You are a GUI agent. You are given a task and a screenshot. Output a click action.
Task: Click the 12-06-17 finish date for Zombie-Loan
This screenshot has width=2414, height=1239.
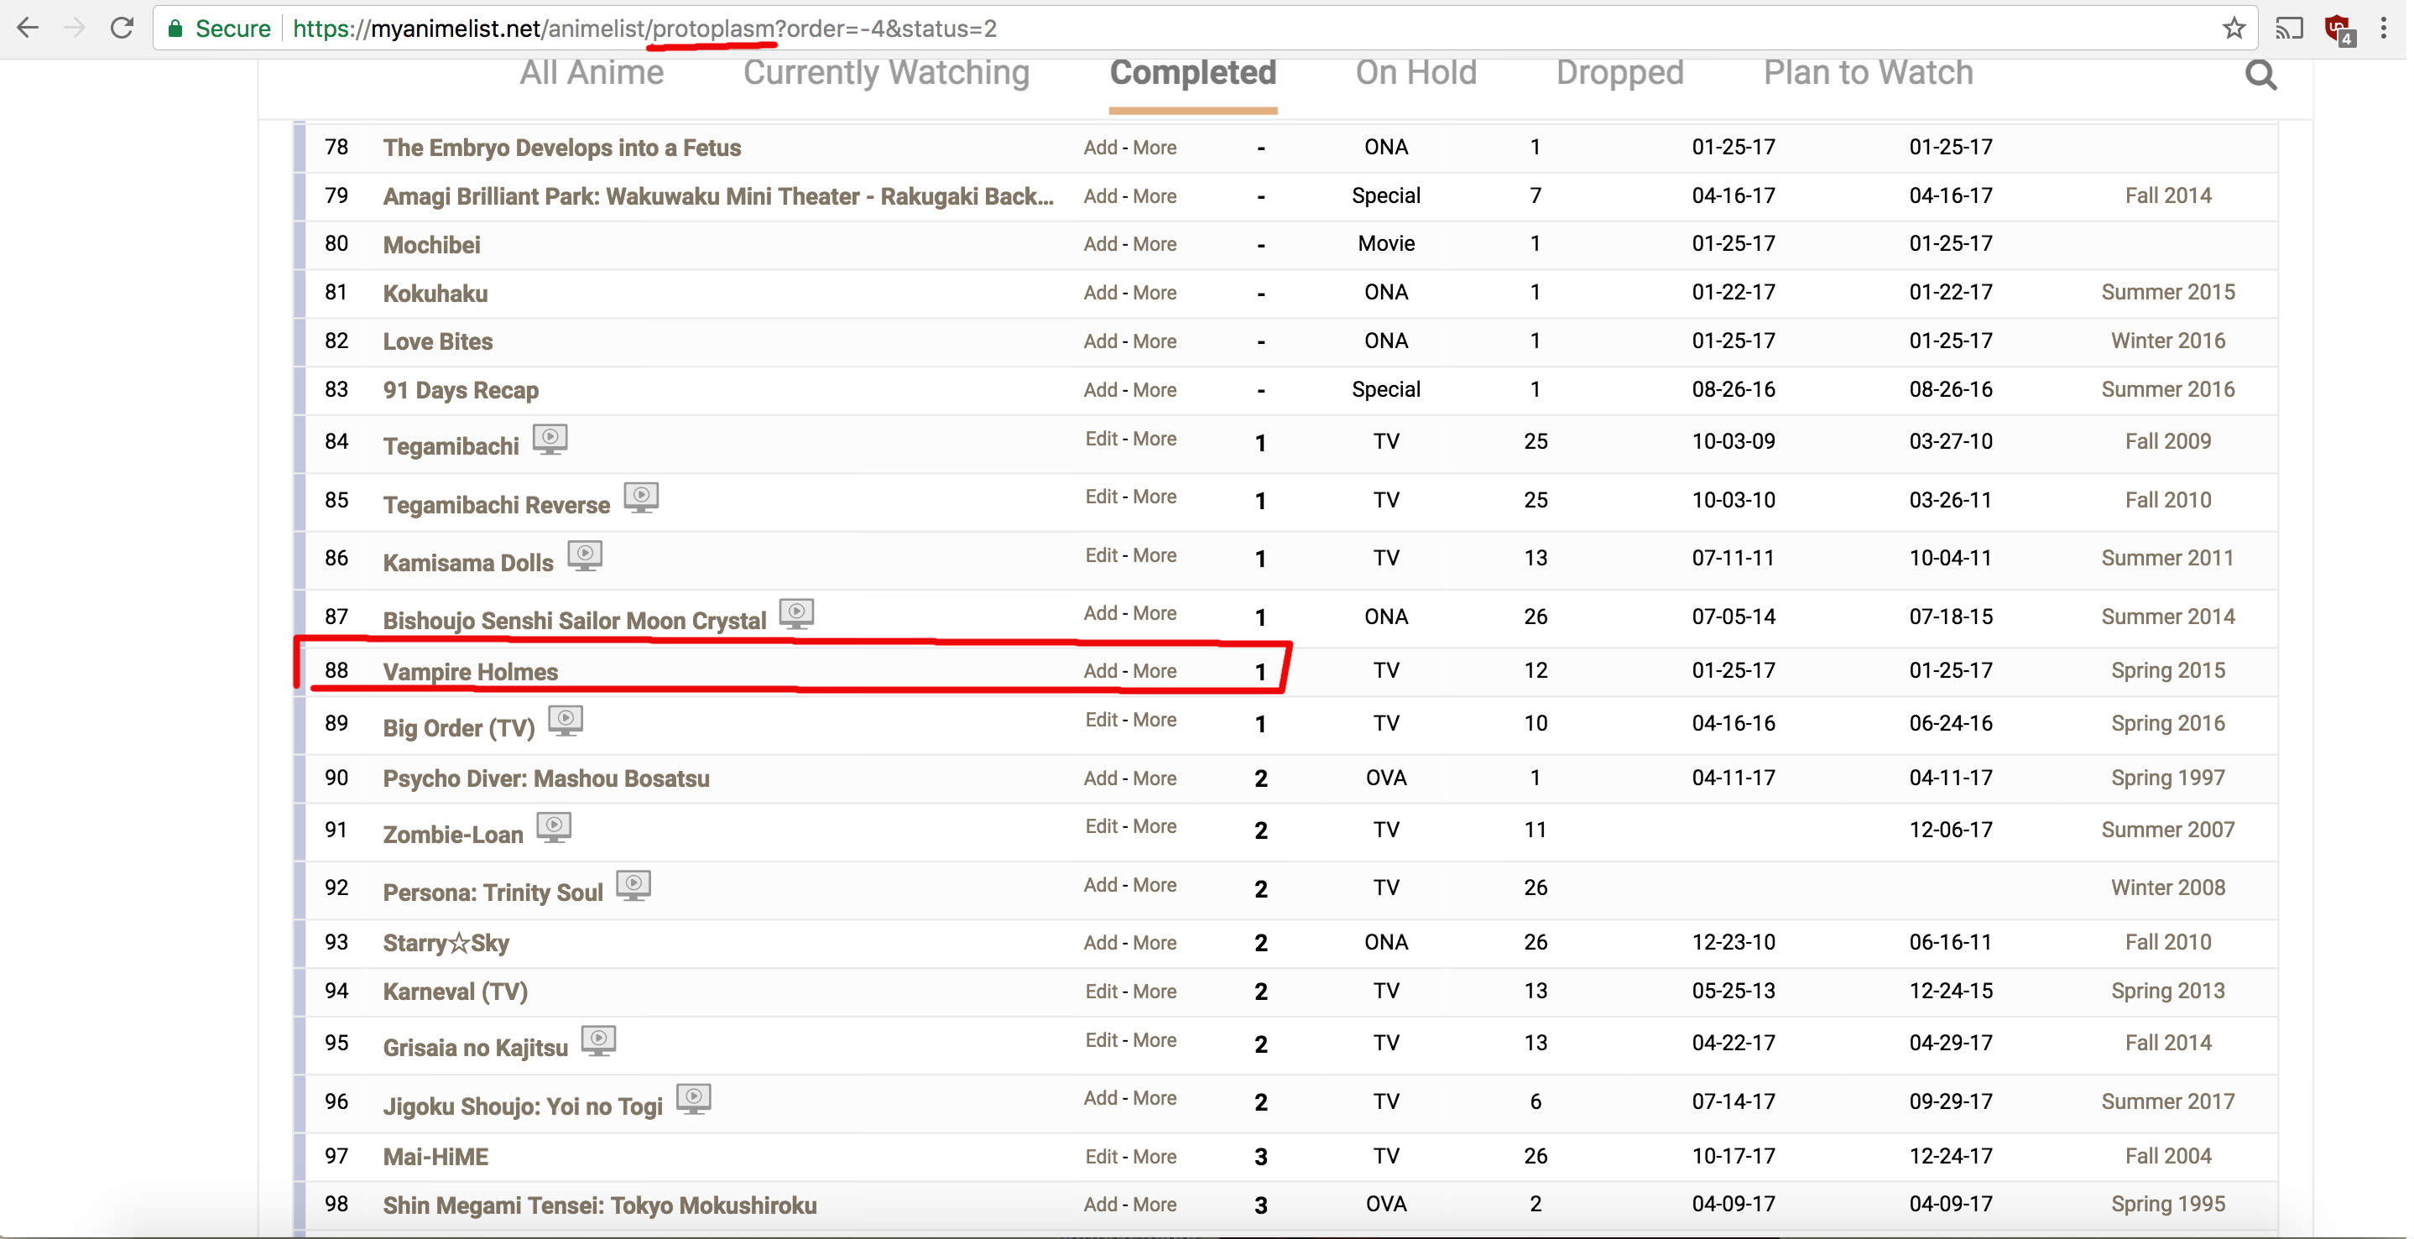pyautogui.click(x=1950, y=830)
